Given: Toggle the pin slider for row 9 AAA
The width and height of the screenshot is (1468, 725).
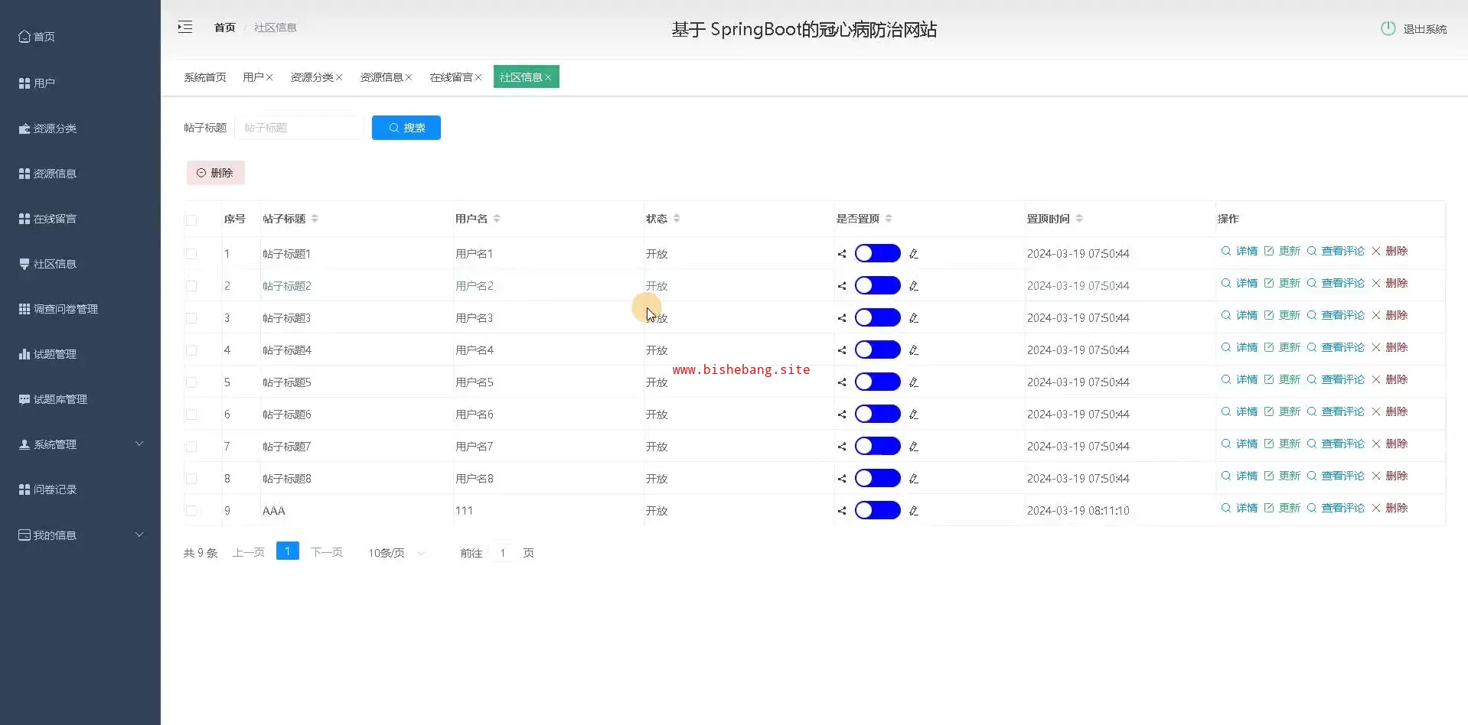Looking at the screenshot, I should (x=877, y=511).
